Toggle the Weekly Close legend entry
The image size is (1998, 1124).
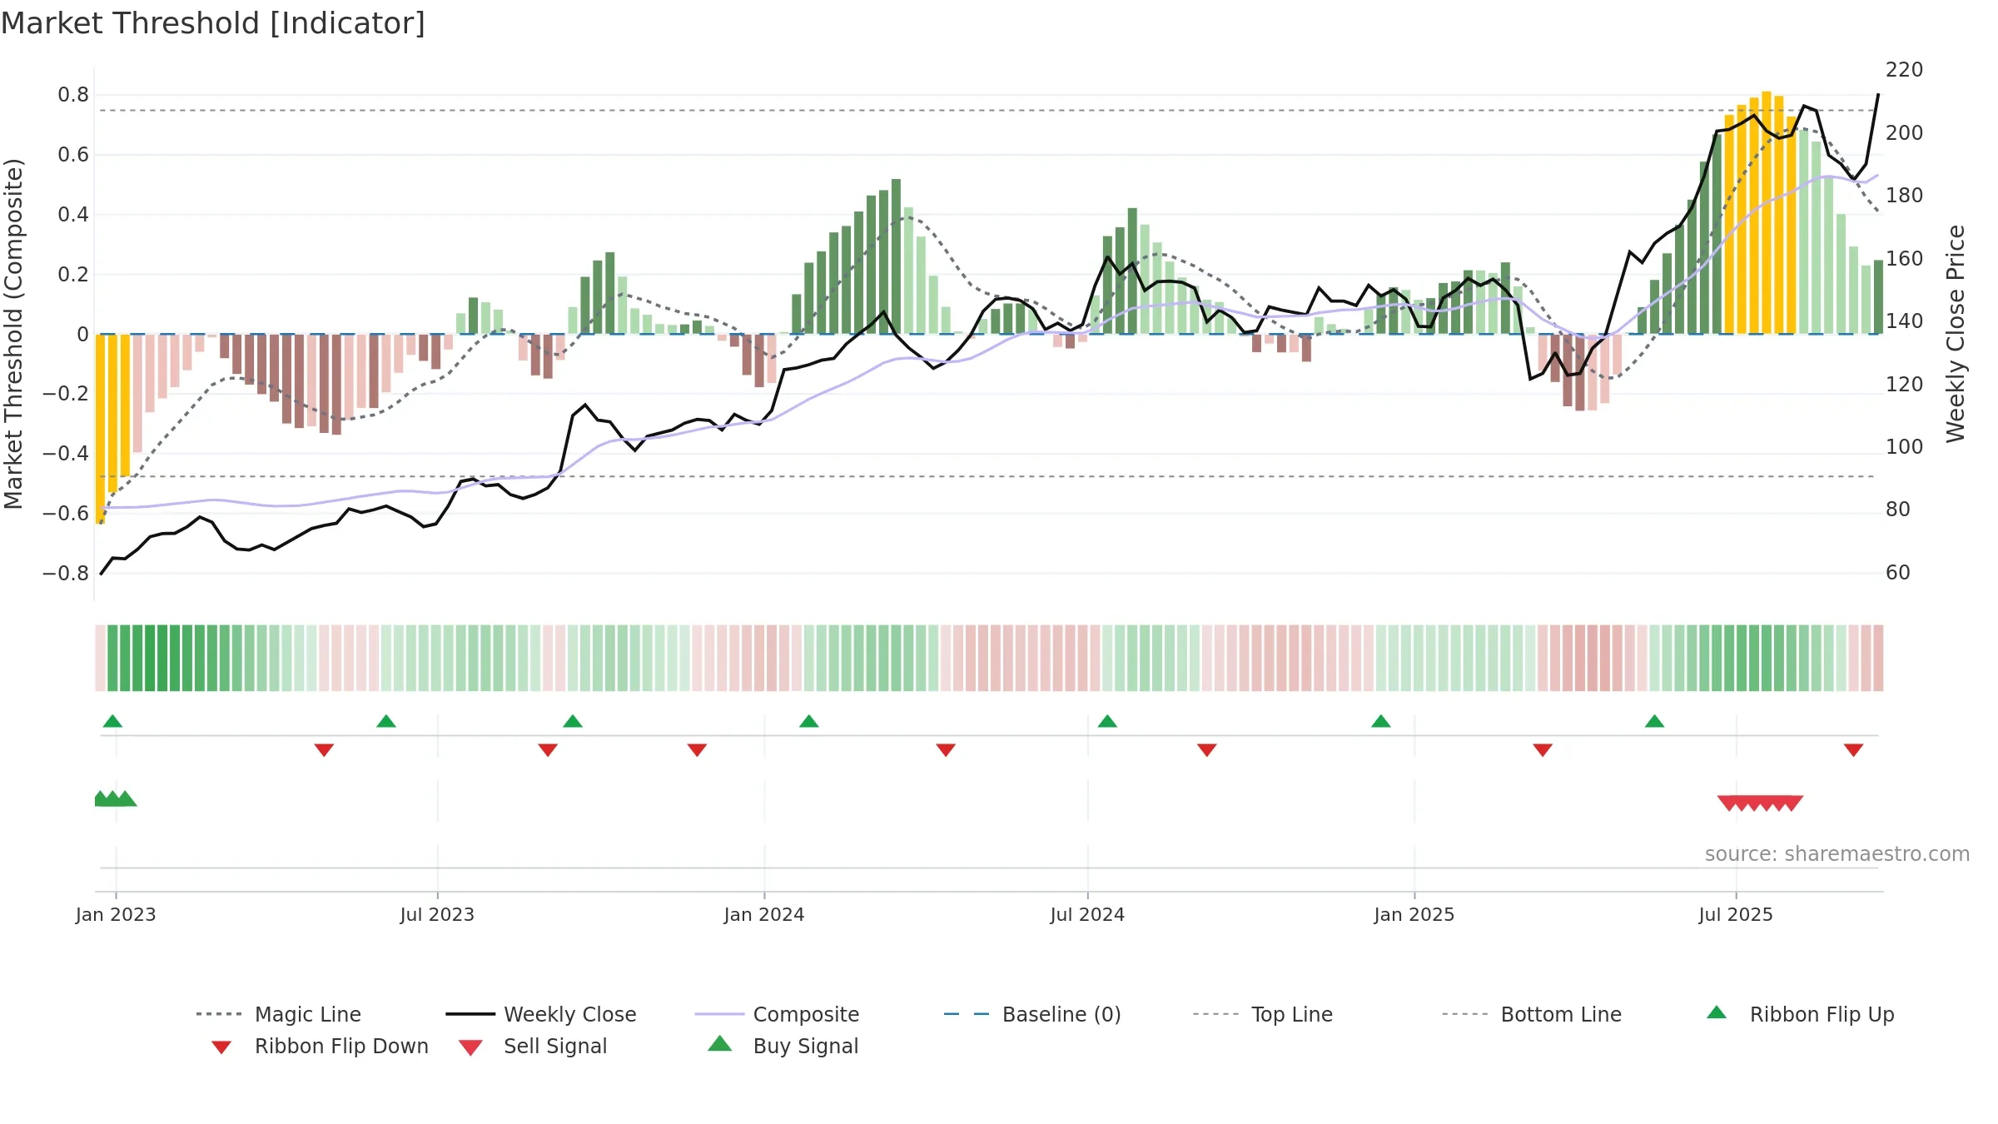pyautogui.click(x=540, y=1014)
